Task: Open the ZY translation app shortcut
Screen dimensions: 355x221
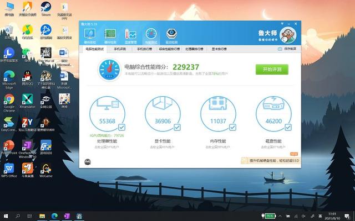Action: [x=27, y=124]
